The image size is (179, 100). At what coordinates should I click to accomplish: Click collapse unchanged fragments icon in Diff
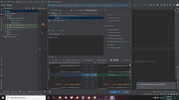(111, 60)
